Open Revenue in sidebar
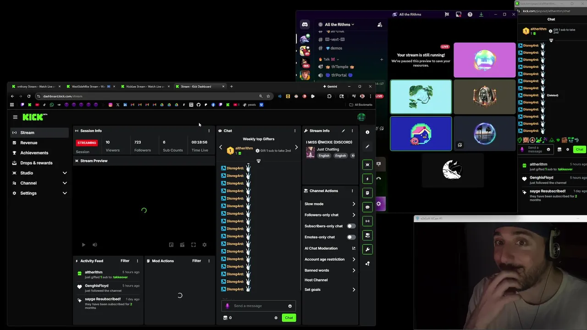587x330 pixels. click(x=39, y=143)
